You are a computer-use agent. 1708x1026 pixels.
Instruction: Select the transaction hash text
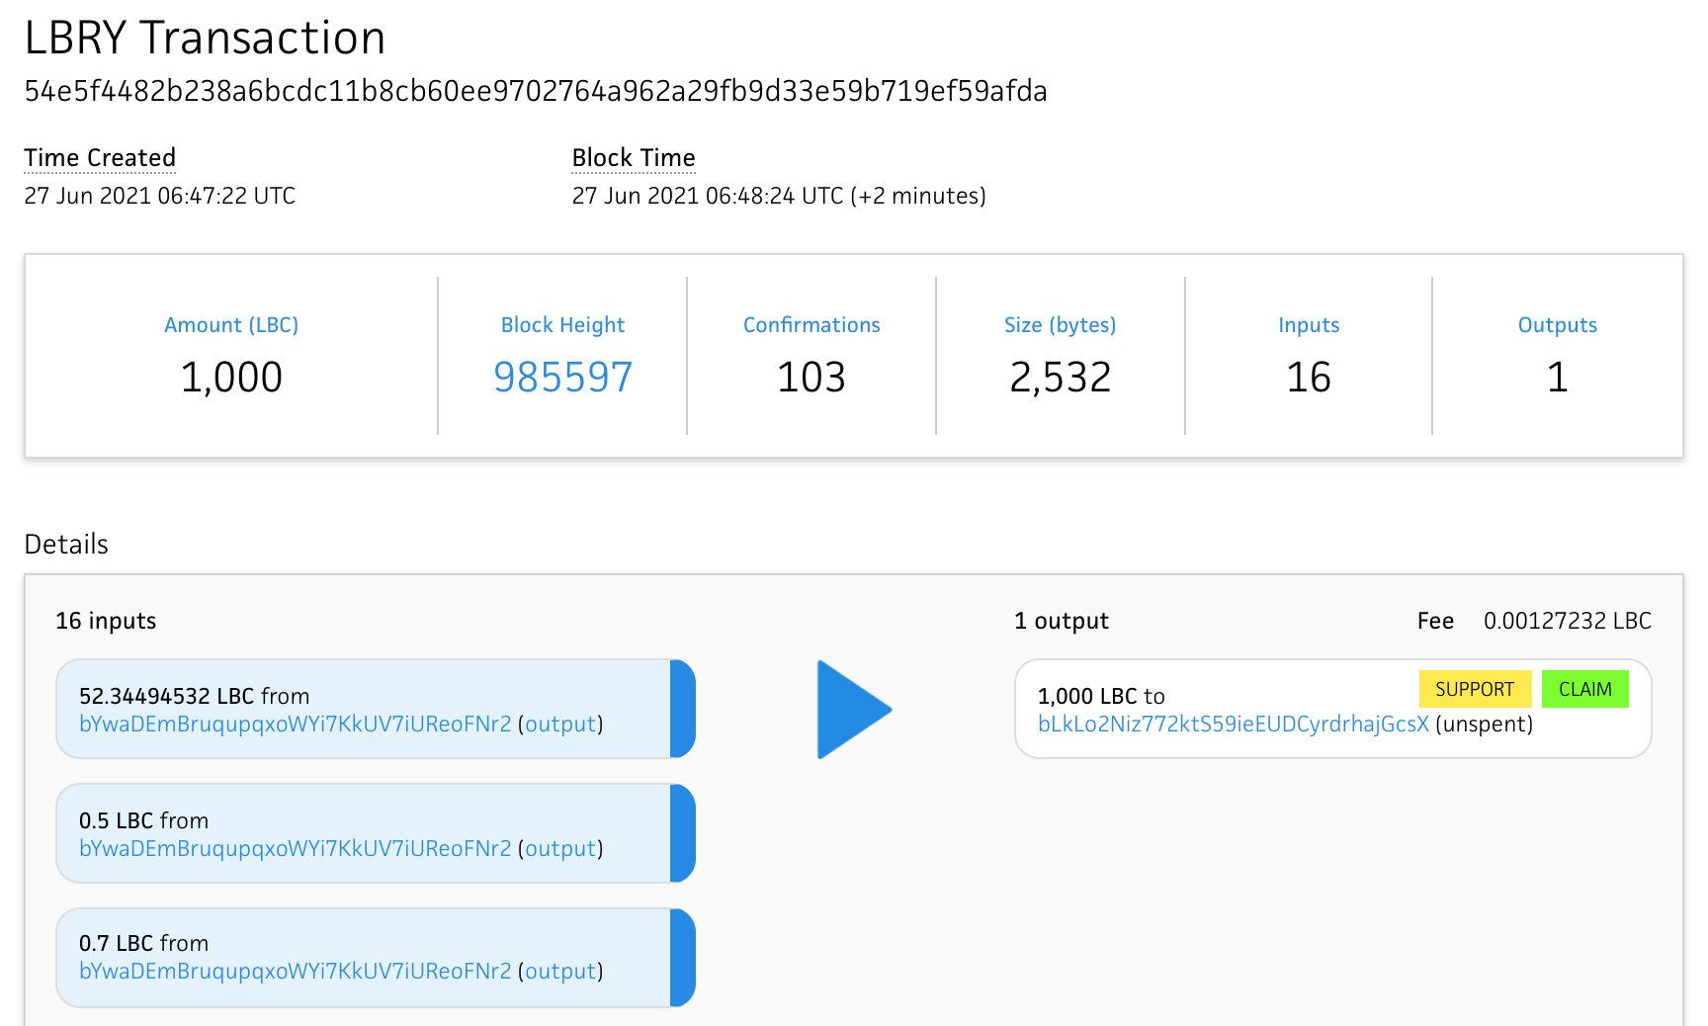click(536, 91)
